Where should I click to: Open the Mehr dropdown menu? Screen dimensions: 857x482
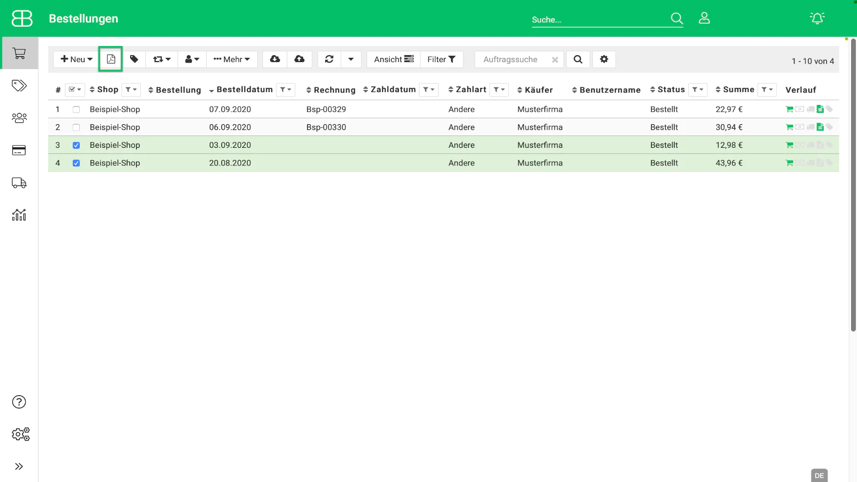(x=232, y=59)
